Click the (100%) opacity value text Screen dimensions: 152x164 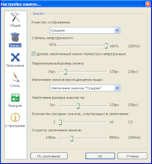(134, 46)
